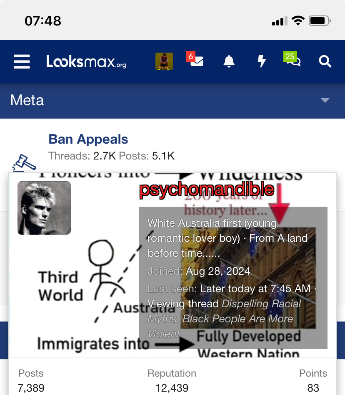Viewport: 345px width, 395px height.
Task: Open the inbox envelope with 6 unread
Action: point(195,59)
